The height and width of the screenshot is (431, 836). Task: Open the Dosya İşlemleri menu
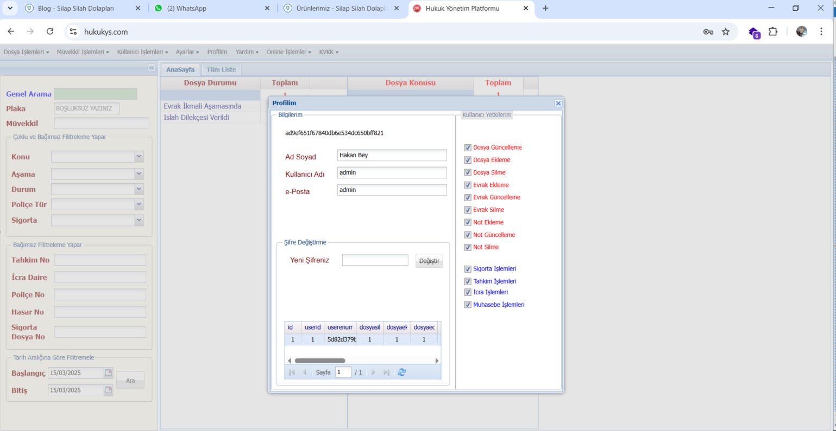26,52
